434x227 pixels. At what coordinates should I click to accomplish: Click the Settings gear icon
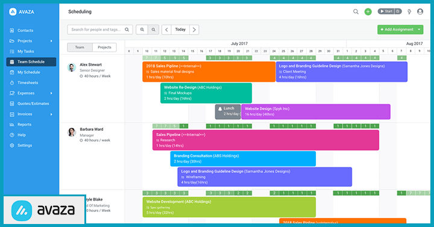click(x=12, y=146)
